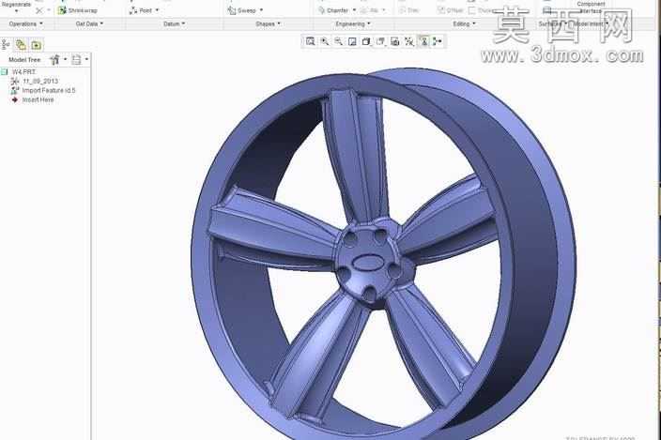The width and height of the screenshot is (661, 440).
Task: Expand the Editing group menu
Action: 464,24
